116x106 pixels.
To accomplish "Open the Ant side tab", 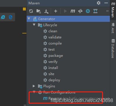I will coord(113,28).
